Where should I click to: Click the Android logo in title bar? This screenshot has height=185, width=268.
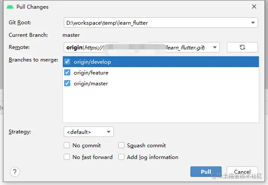pyautogui.click(x=10, y=7)
